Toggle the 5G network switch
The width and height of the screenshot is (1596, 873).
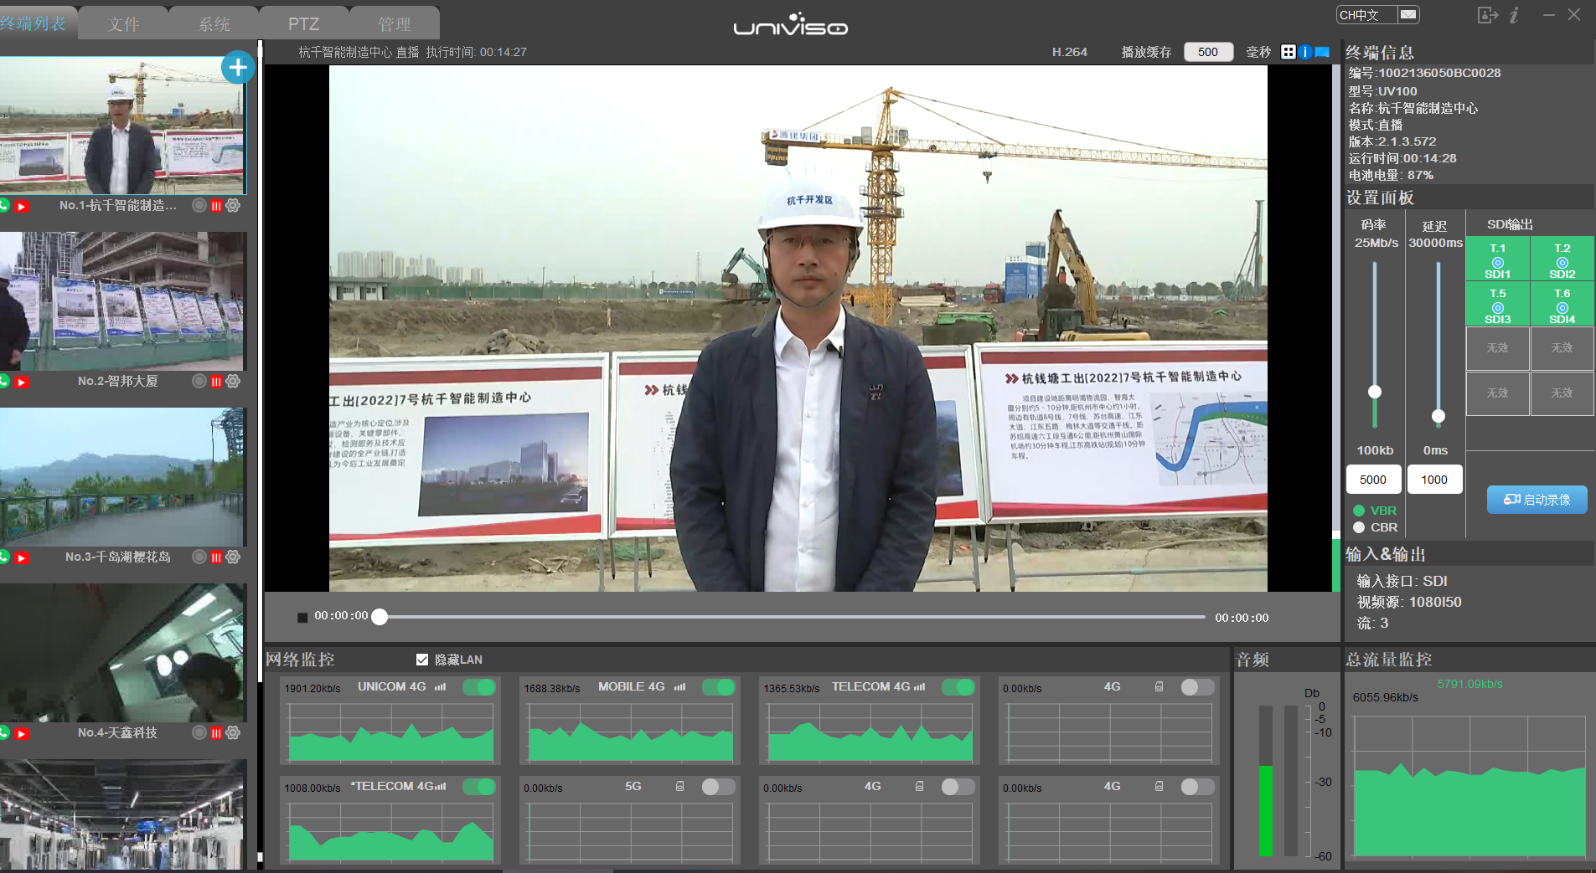click(x=719, y=787)
